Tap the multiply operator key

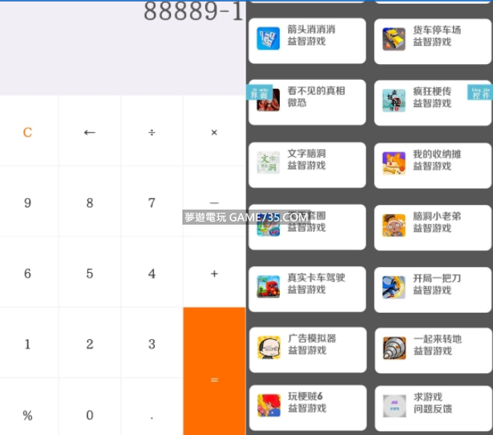pos(214,133)
